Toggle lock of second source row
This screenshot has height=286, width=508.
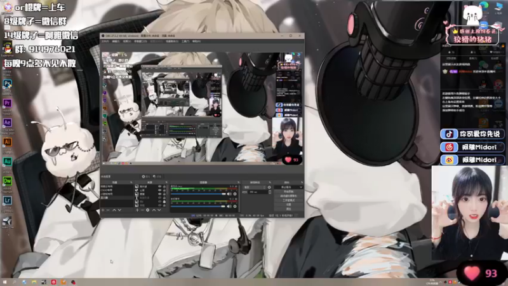[x=164, y=190]
